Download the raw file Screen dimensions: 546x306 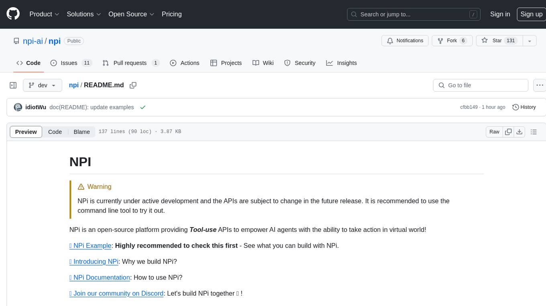pos(520,132)
